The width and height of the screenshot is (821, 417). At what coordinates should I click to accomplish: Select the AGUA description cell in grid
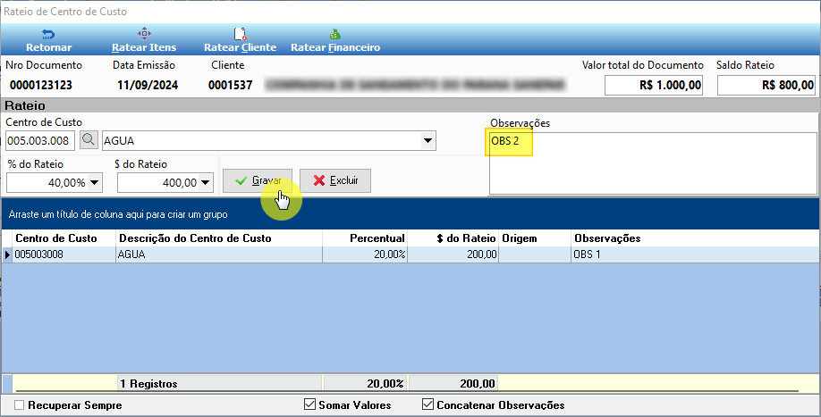tap(219, 254)
